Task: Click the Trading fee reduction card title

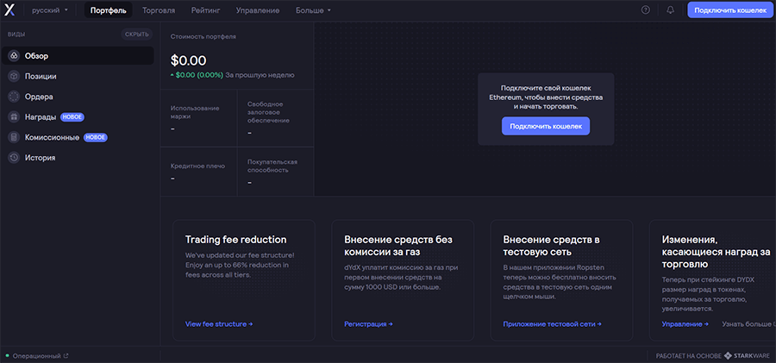Action: (236, 240)
